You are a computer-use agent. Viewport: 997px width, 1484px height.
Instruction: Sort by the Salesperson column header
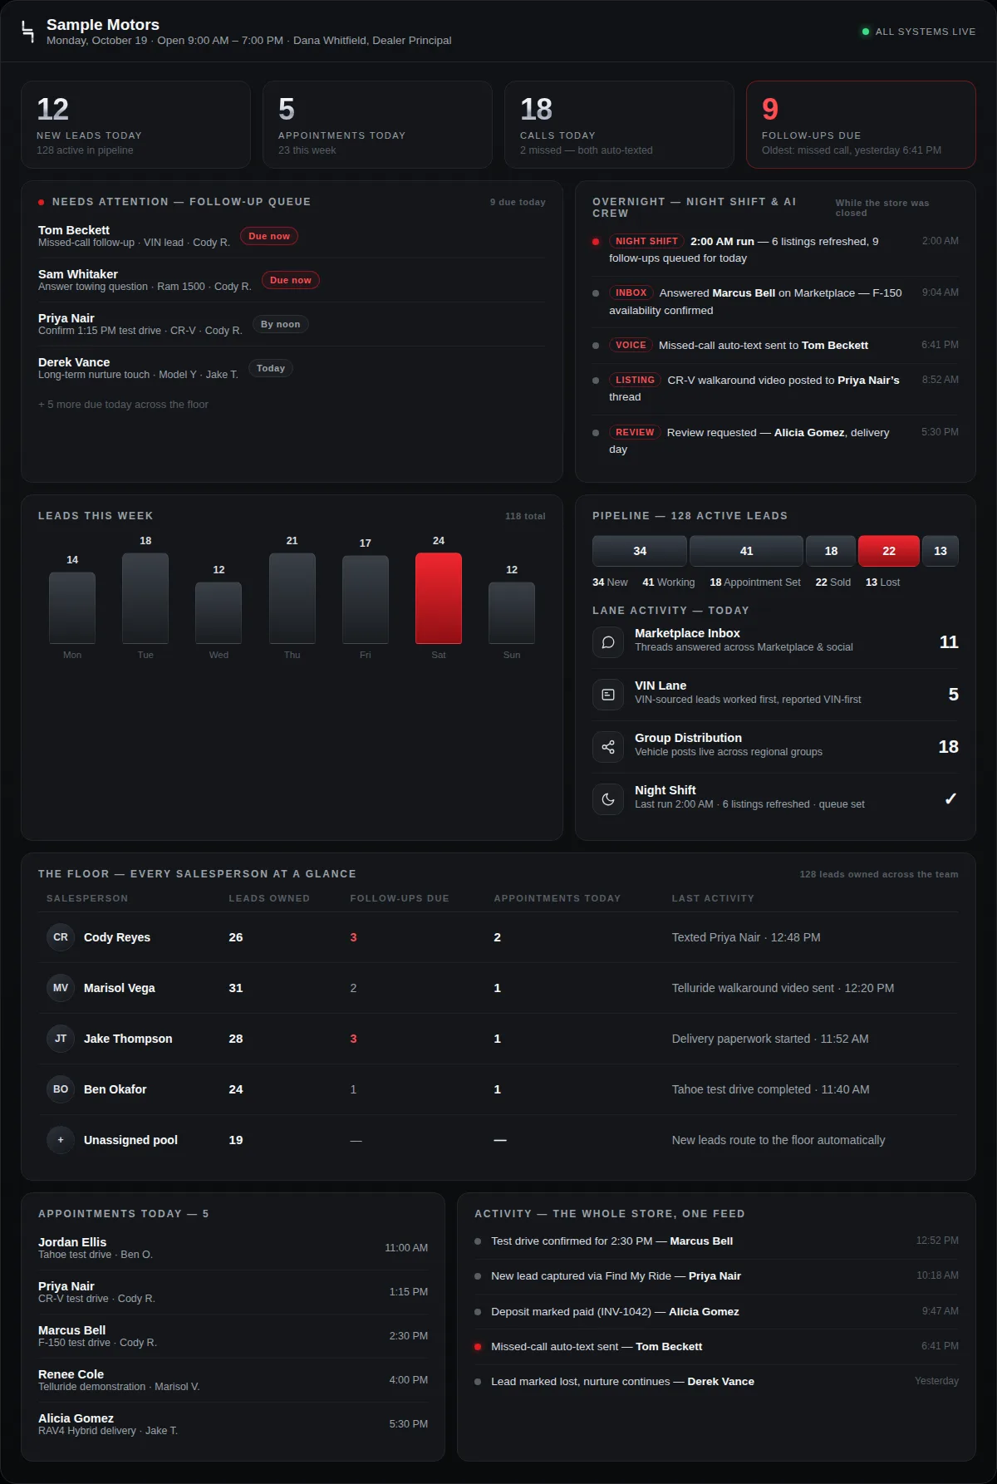coord(87,898)
